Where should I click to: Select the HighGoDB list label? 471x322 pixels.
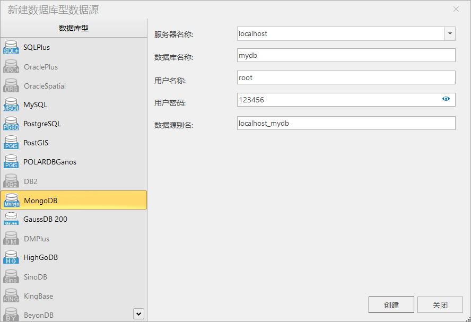40,258
